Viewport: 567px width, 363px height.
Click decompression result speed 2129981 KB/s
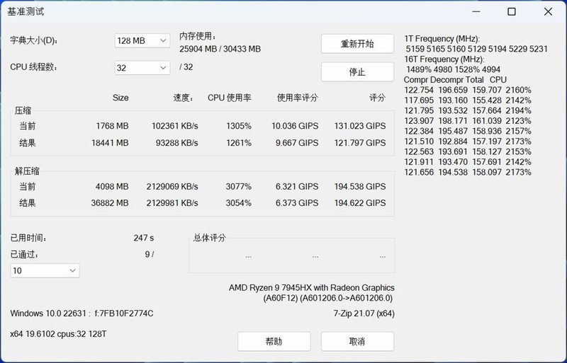point(172,203)
